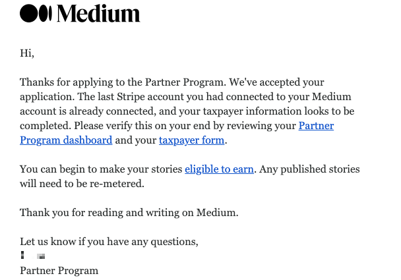The width and height of the screenshot is (401, 280).
Task: Click "Let us know if you have any questions"
Action: 109,241
